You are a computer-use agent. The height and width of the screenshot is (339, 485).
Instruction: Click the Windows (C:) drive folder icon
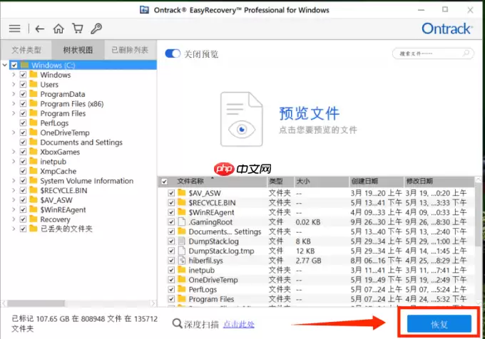(x=25, y=65)
